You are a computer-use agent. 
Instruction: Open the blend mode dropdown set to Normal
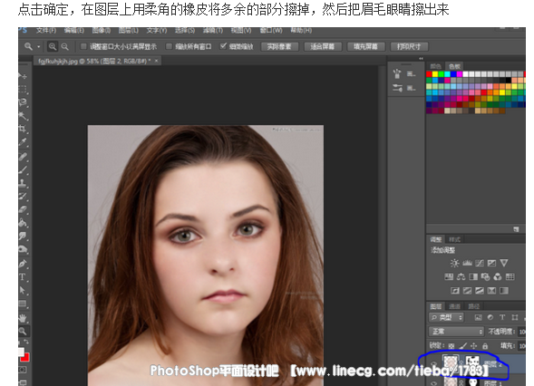456,332
